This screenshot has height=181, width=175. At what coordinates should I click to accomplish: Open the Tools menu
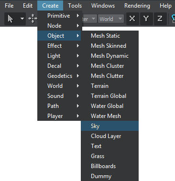coord(75,6)
